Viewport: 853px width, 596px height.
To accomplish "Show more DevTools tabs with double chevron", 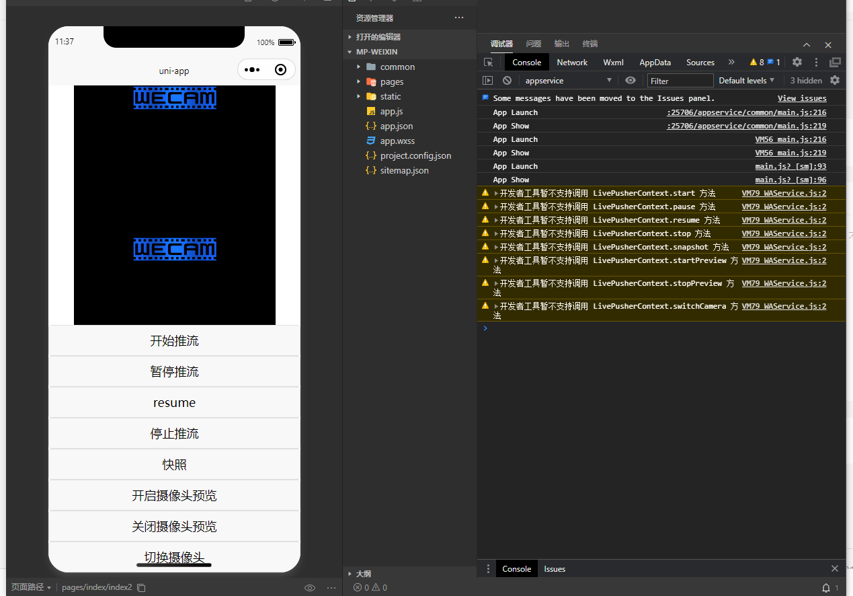I will 731,62.
